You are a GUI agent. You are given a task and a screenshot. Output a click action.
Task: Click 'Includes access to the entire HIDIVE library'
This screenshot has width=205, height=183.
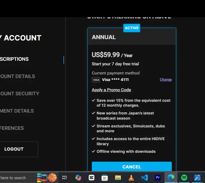[131, 141]
